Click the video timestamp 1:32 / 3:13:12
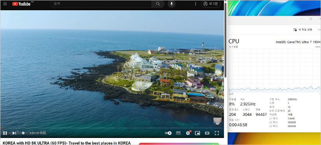The height and width of the screenshot is (145, 321). pos(37,133)
